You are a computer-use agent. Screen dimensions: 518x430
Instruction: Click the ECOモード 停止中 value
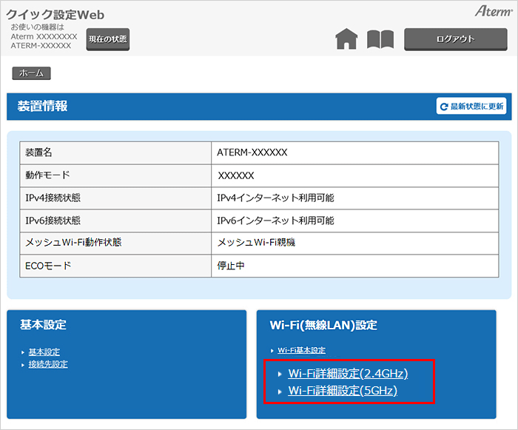(231, 266)
